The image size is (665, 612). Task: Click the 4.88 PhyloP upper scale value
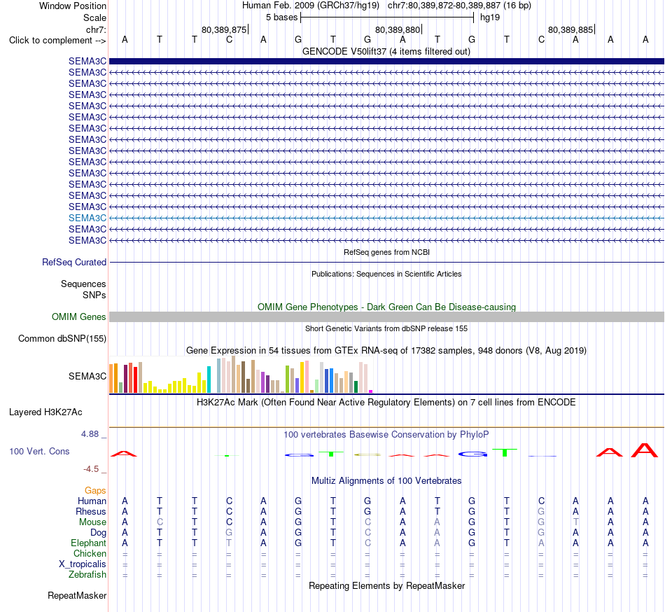[90, 434]
